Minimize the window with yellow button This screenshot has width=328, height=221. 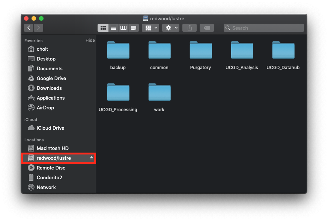tap(34, 18)
